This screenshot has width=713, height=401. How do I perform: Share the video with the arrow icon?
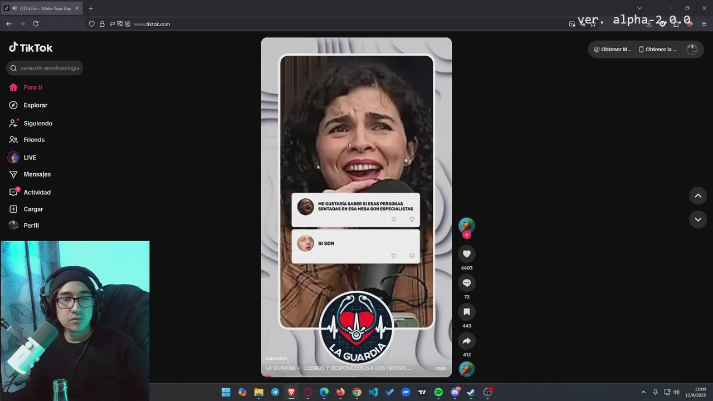(x=467, y=341)
